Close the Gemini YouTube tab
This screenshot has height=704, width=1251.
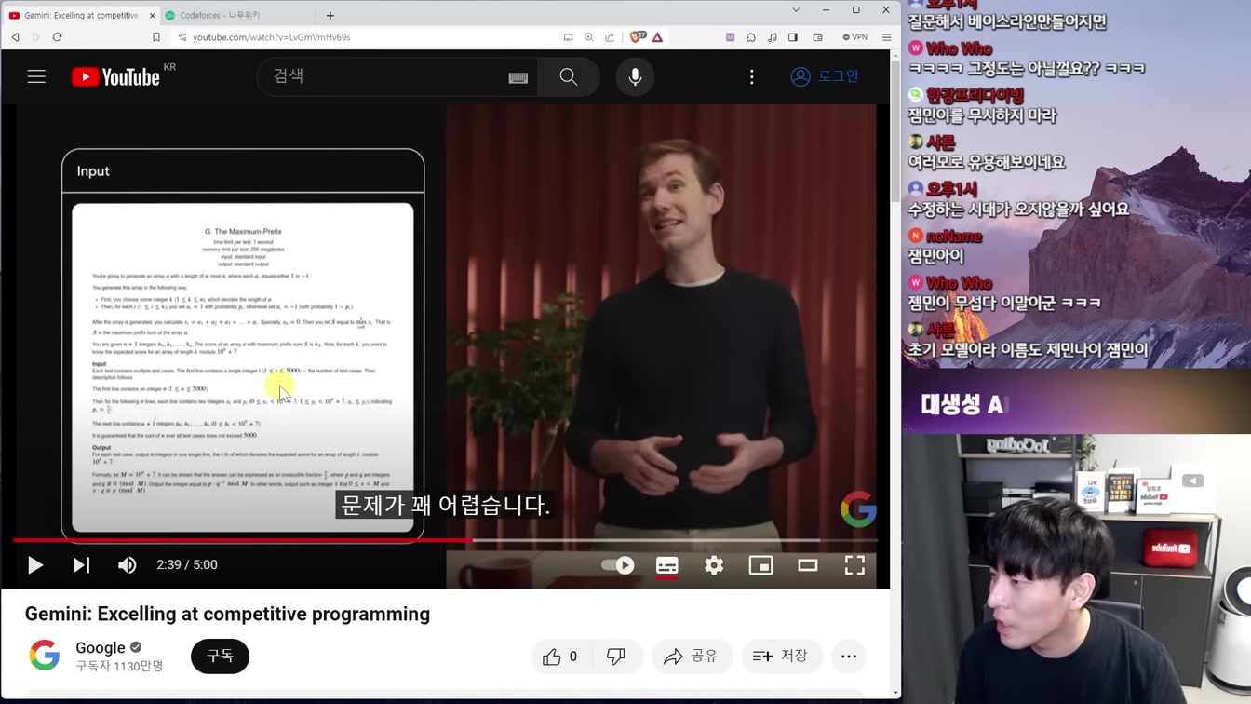[153, 16]
